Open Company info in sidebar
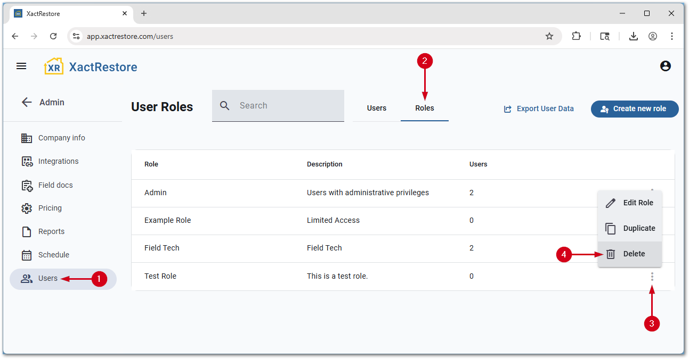689x359 pixels. [x=61, y=138]
